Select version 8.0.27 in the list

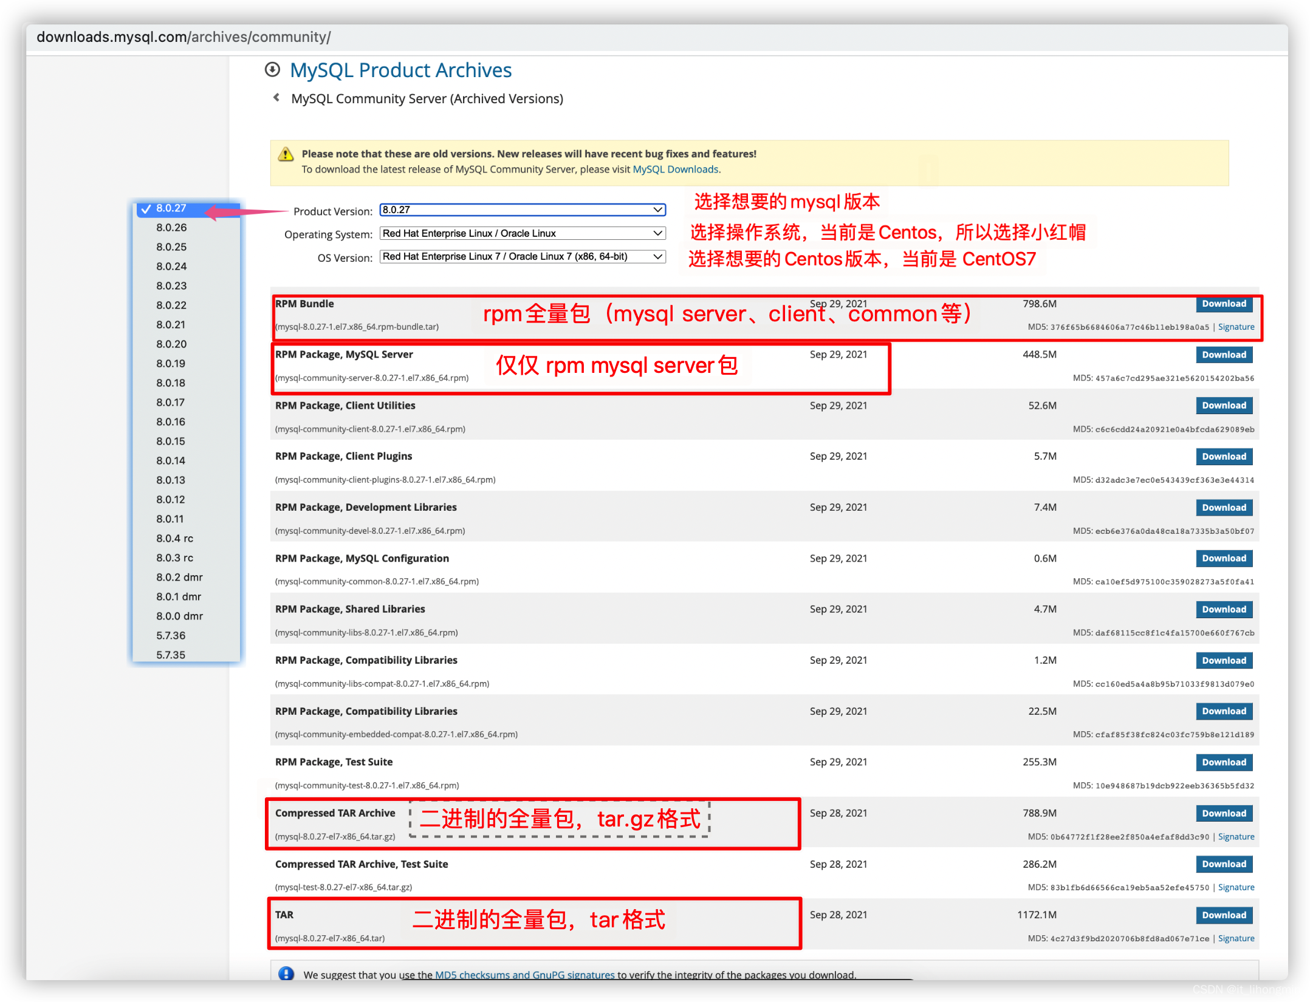[187, 208]
